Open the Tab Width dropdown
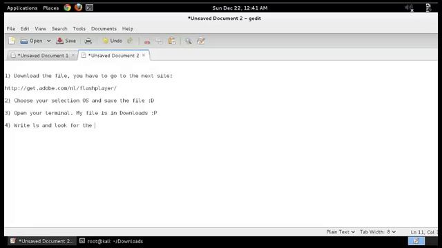The height and width of the screenshot is (248, 442). (378, 231)
